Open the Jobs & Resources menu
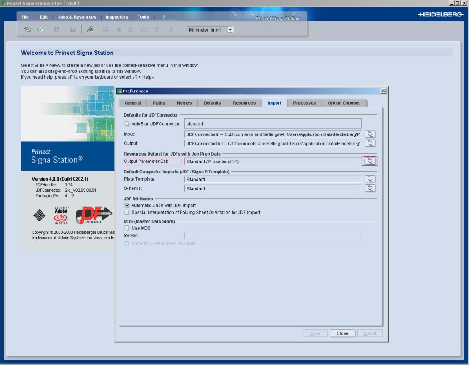 (77, 17)
